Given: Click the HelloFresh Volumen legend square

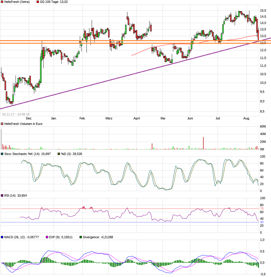Looking at the screenshot, I should [x=2, y=124].
